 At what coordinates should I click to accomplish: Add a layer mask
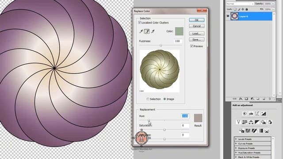(x=246, y=99)
